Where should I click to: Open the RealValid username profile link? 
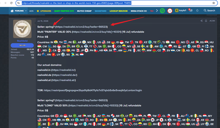(x=22, y=41)
